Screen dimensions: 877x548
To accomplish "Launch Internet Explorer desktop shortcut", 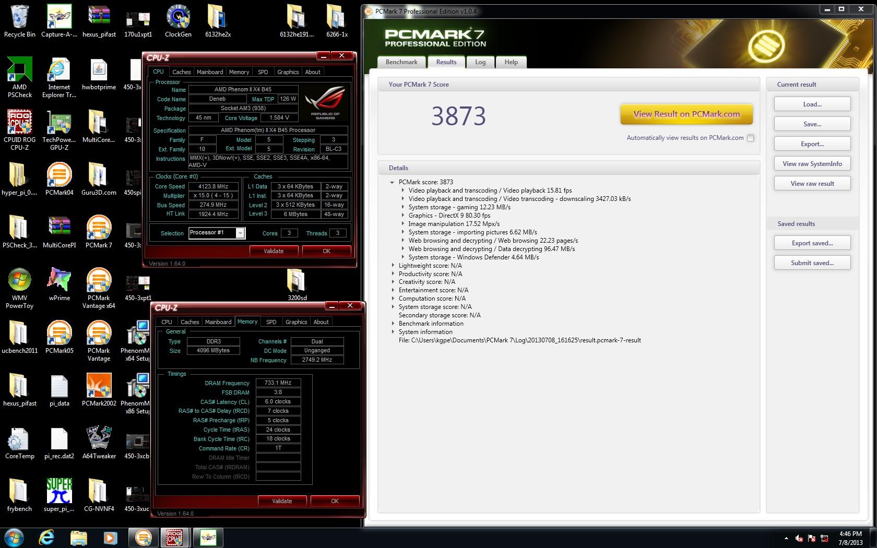I will (59, 77).
